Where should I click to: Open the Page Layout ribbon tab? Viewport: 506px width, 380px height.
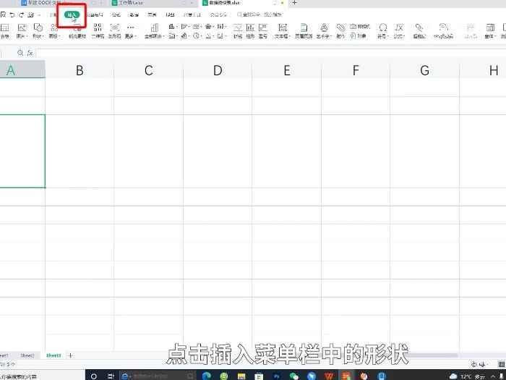tap(95, 14)
